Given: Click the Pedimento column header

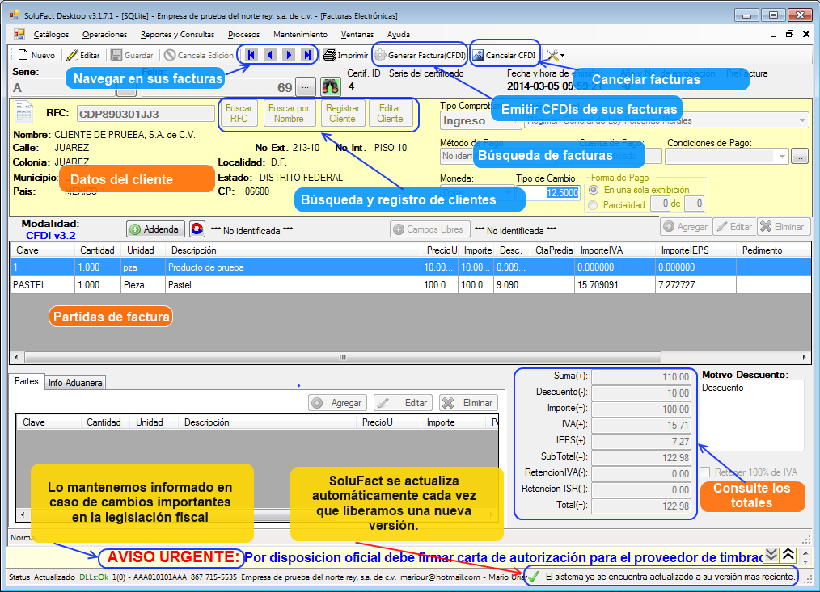Looking at the screenshot, I should tap(773, 250).
